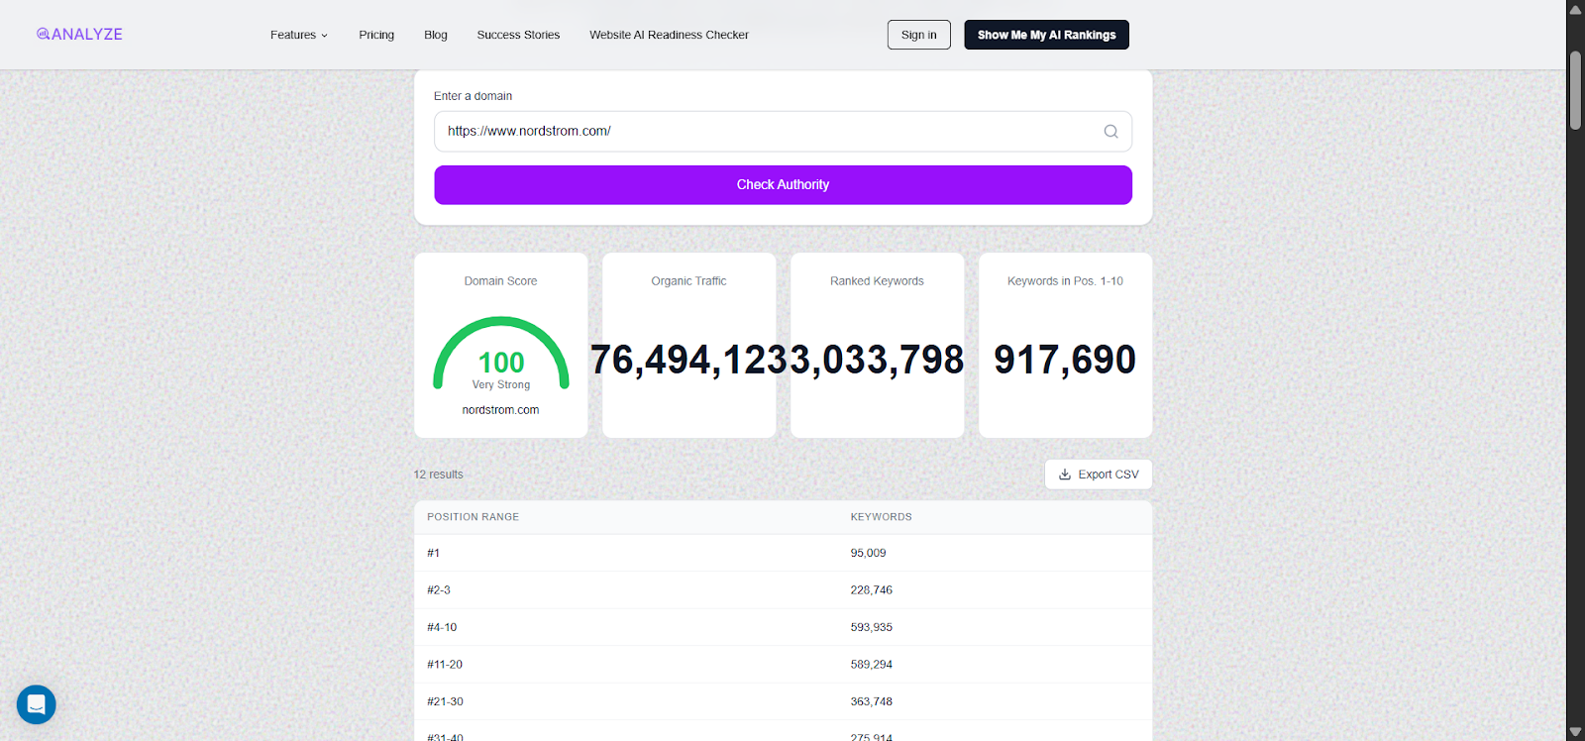Open the chat widget bubble

[x=37, y=704]
